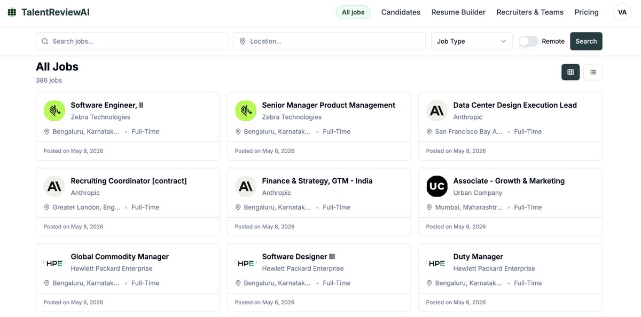Click the All Jobs heading

[57, 67]
